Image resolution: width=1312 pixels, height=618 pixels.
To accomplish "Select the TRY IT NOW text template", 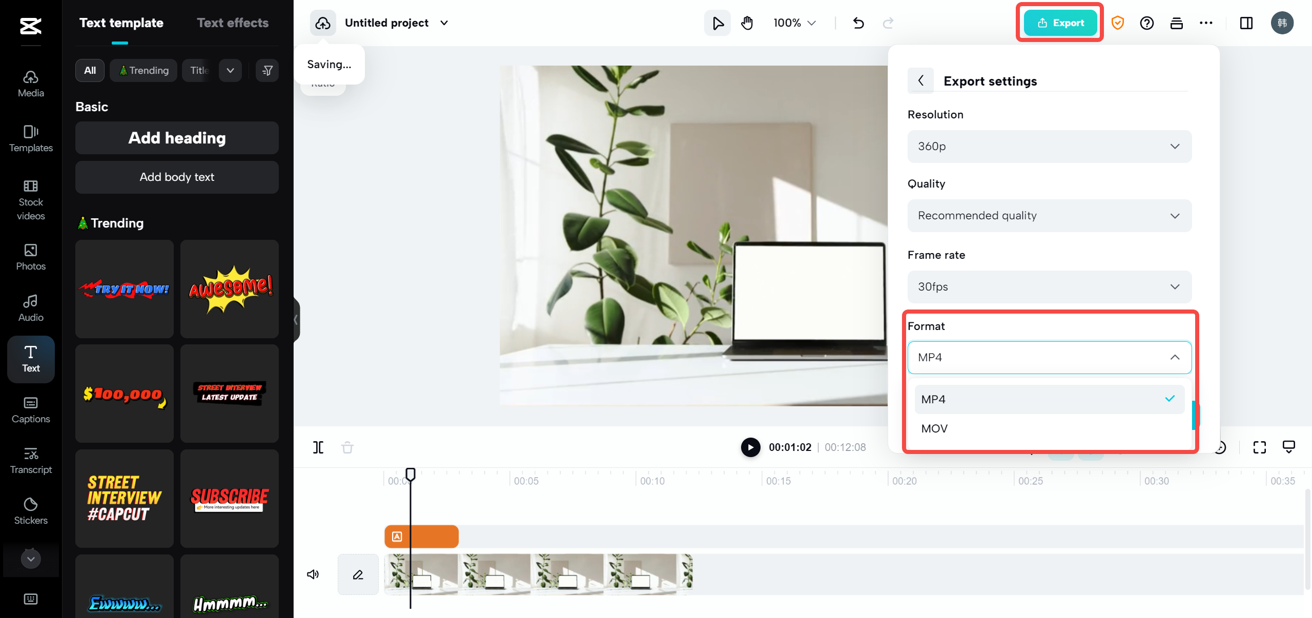I will click(x=125, y=289).
